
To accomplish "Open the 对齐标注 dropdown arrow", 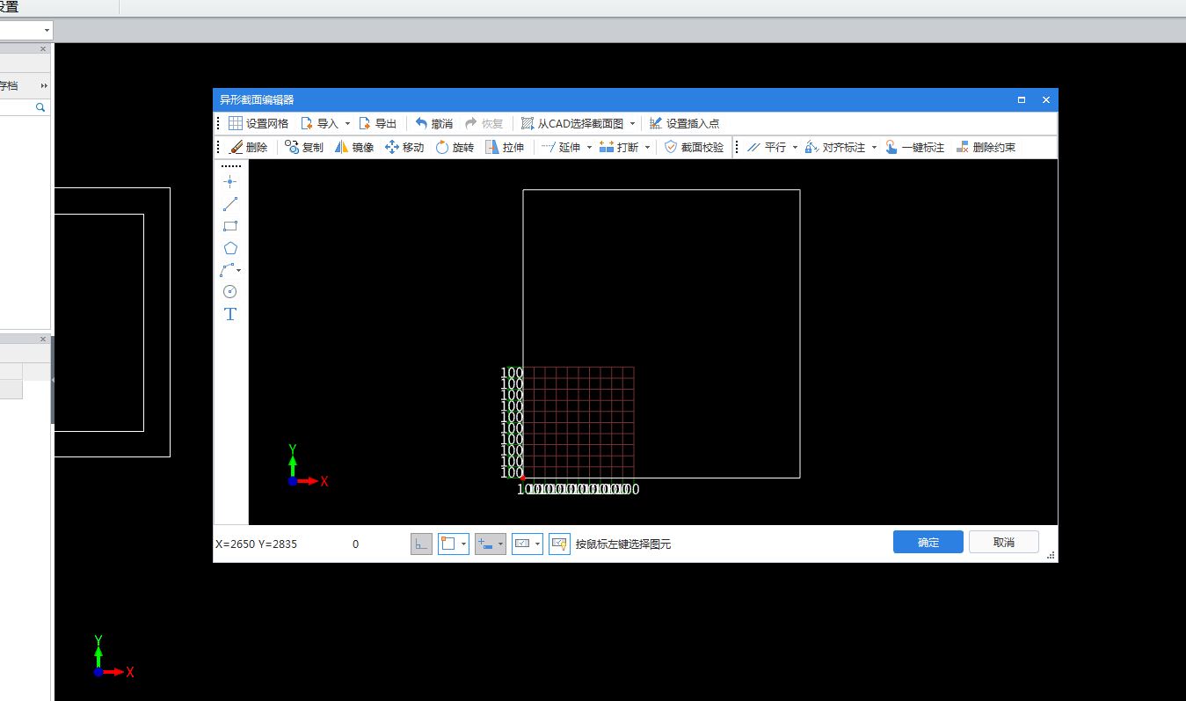I will tap(874, 148).
